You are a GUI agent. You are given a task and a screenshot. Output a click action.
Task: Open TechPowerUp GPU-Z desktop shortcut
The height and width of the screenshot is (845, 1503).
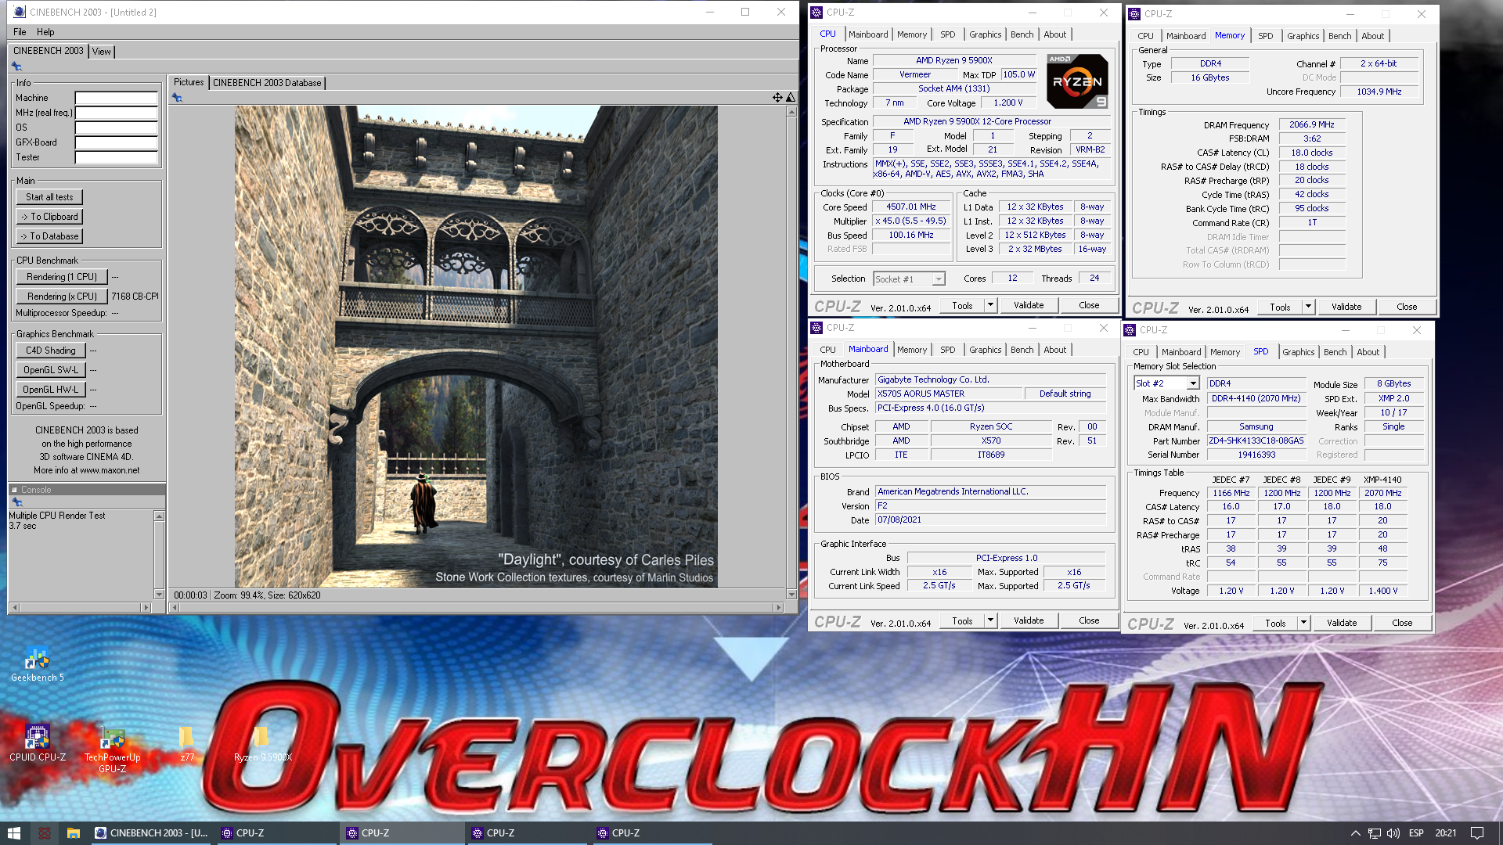tap(112, 750)
